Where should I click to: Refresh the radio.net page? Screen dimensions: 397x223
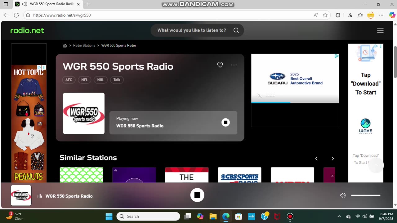point(16,15)
